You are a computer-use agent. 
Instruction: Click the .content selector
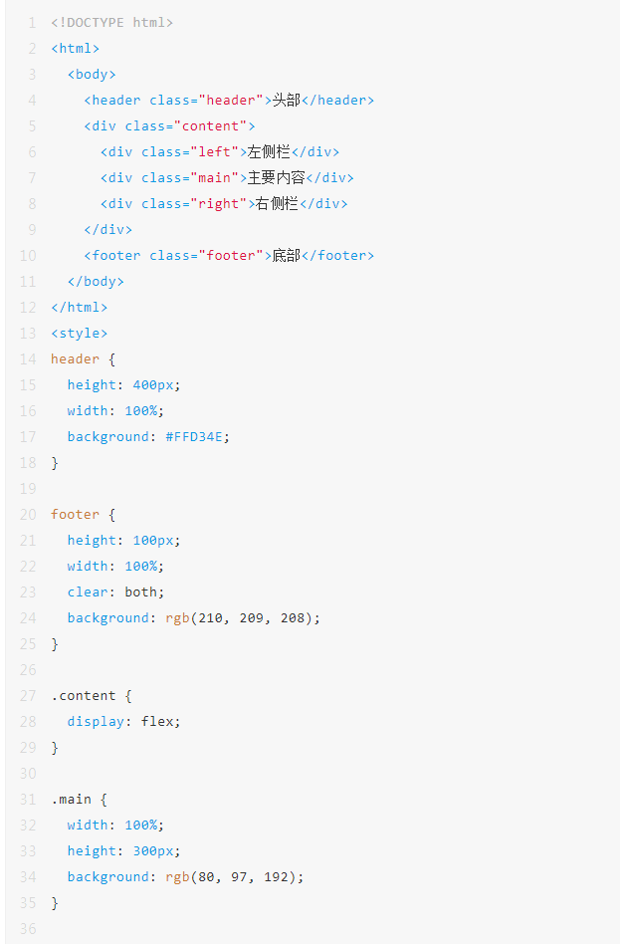pos(83,695)
